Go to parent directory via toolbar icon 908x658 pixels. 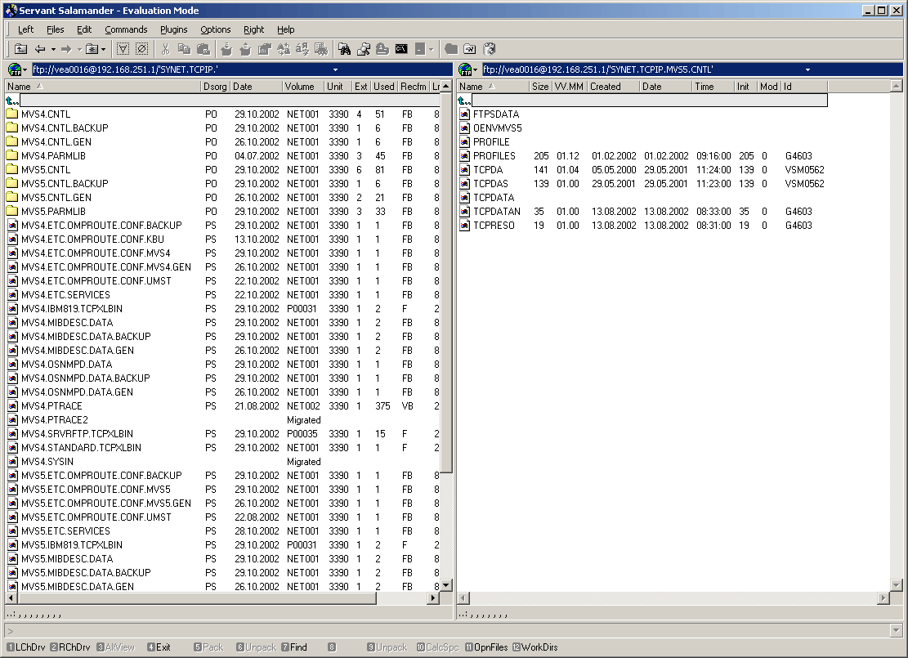(x=21, y=49)
